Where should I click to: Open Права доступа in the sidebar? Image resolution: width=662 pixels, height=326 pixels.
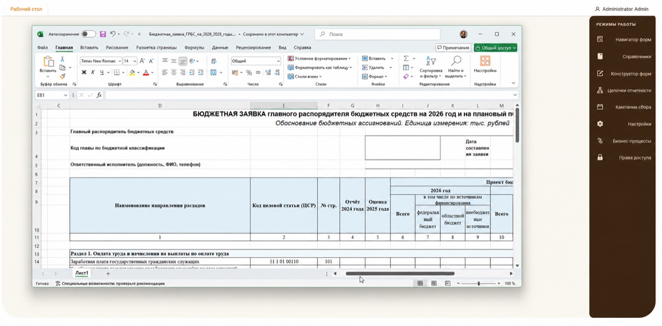pos(623,158)
